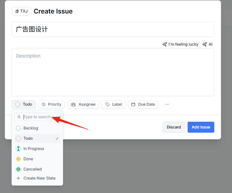Click the AI sparkle icon

coord(205,44)
